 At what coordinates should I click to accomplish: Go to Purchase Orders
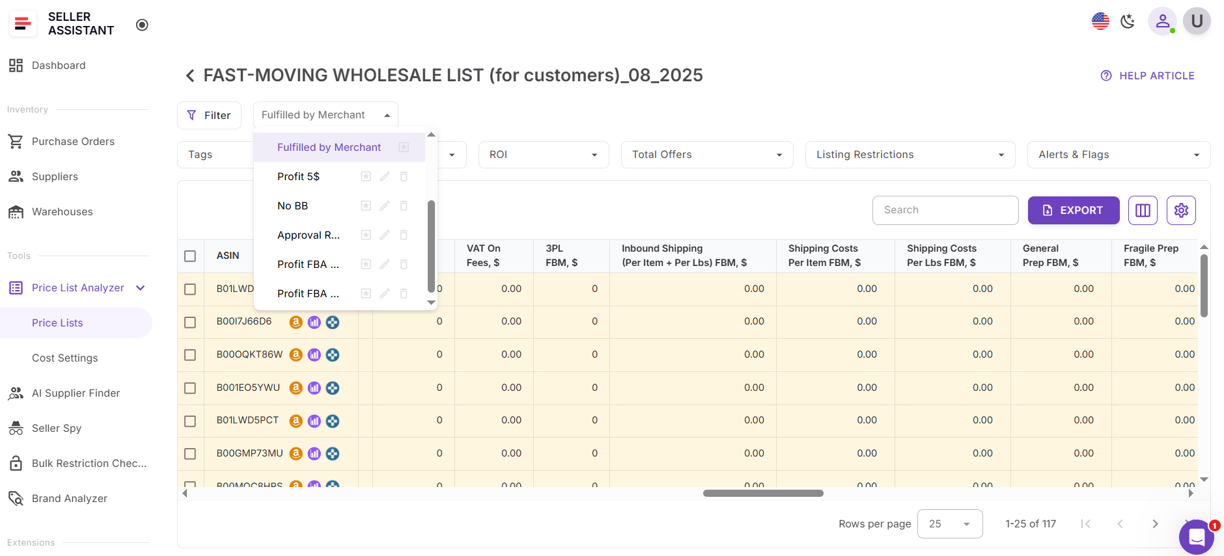pyautogui.click(x=73, y=141)
